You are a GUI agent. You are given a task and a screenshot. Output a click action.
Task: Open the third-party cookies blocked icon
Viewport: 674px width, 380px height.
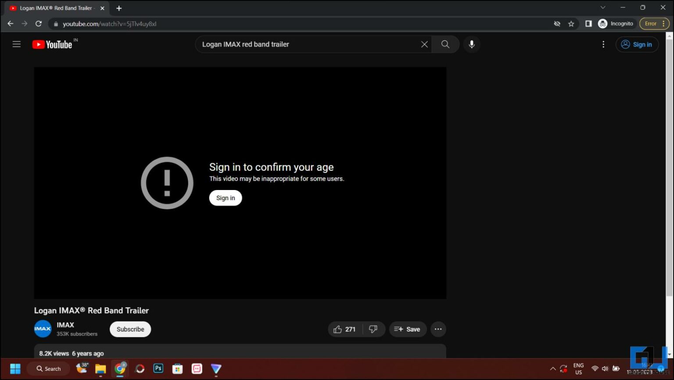pyautogui.click(x=557, y=24)
